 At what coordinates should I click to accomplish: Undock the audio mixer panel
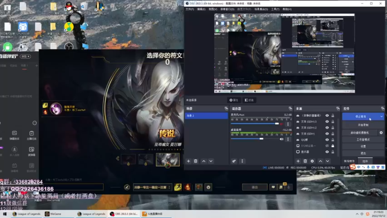point(290,109)
